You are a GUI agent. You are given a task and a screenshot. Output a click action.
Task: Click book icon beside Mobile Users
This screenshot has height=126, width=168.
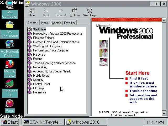[30, 76]
